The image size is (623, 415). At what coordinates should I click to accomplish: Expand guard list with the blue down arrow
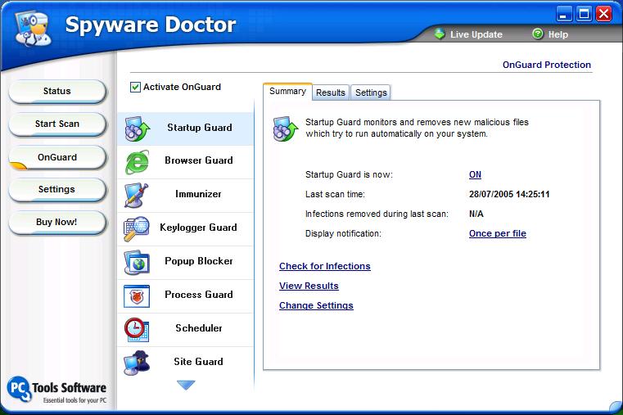(186, 385)
